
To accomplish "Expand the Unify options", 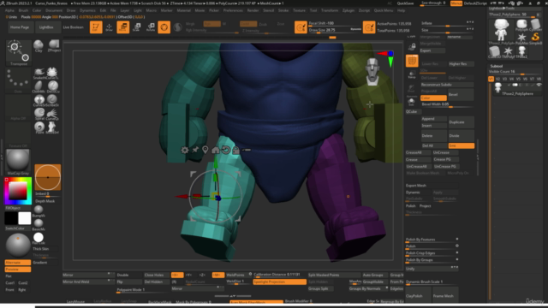I will 432,269.
